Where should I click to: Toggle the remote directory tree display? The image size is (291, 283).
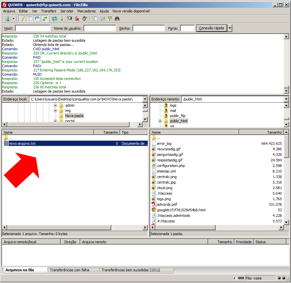(37, 19)
